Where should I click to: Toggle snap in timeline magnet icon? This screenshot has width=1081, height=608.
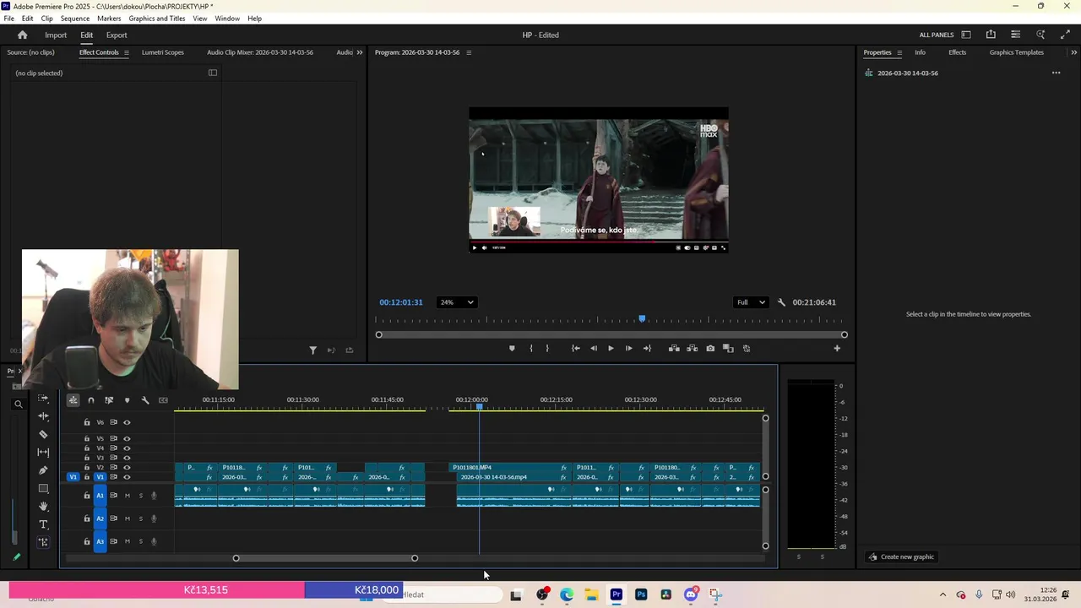(91, 400)
